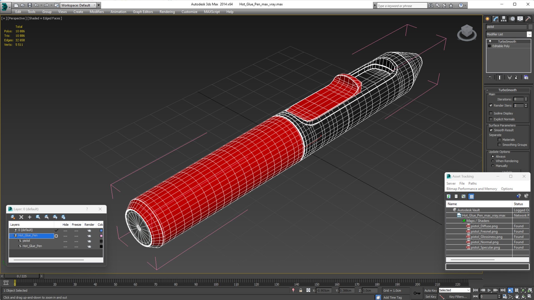Enable Separate by Materials checkbox
534x300 pixels.
(x=500, y=140)
